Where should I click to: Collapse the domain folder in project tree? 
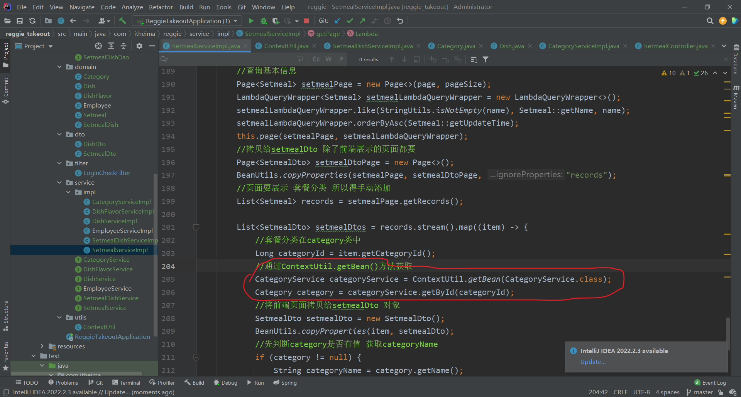59,67
